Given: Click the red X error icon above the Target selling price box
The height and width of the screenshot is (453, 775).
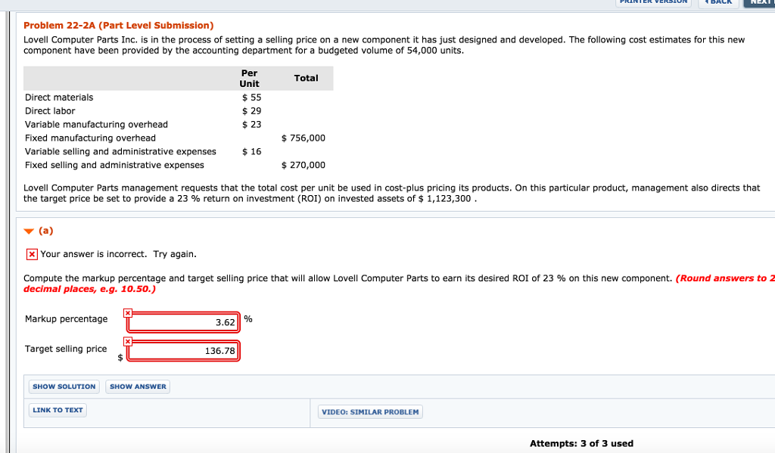Looking at the screenshot, I should [126, 342].
